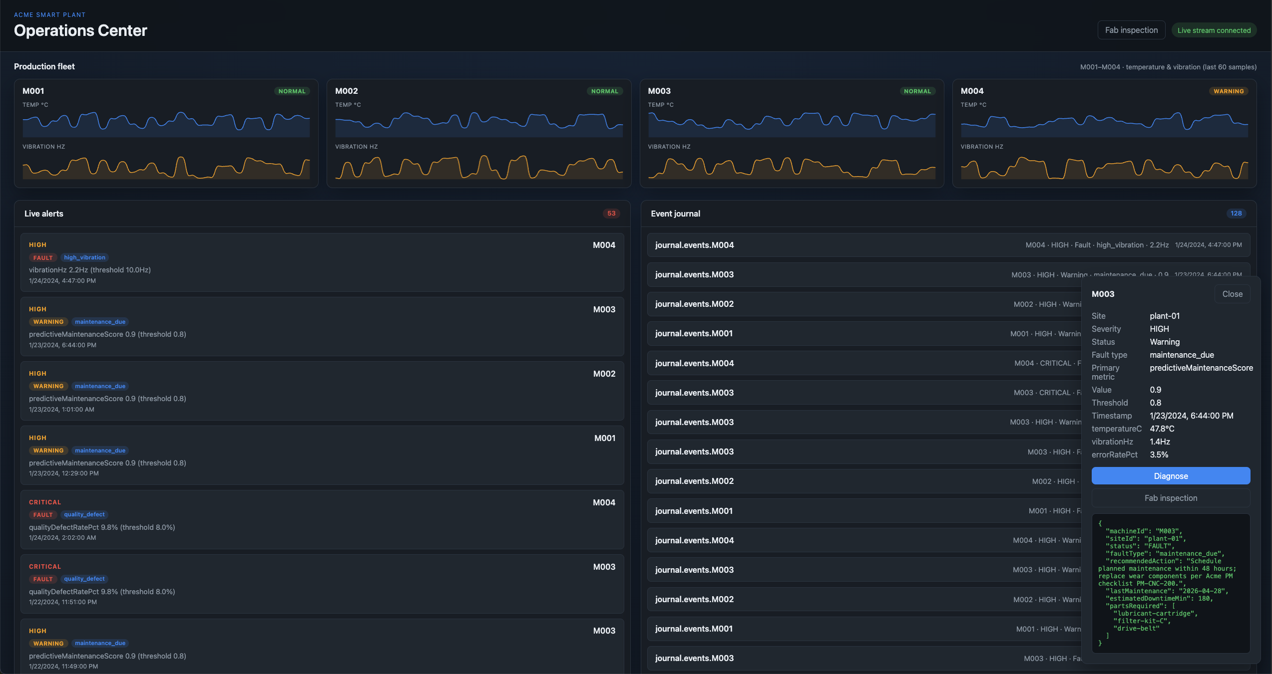The height and width of the screenshot is (674, 1272).
Task: Open journal.events.M003 CRITICAL journal entry
Action: 864,393
